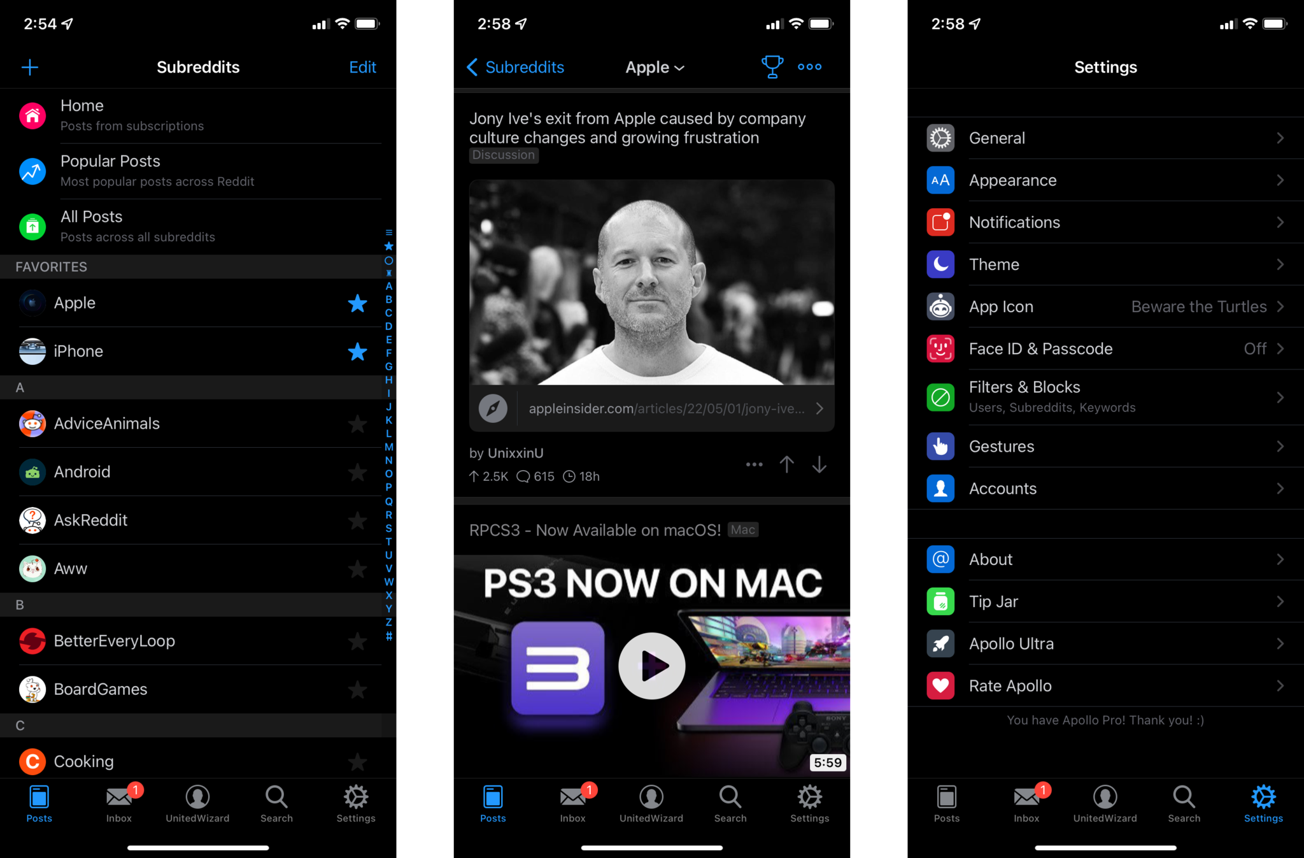Tap the Filters and Blocks icon
1304x858 pixels.
(x=942, y=394)
